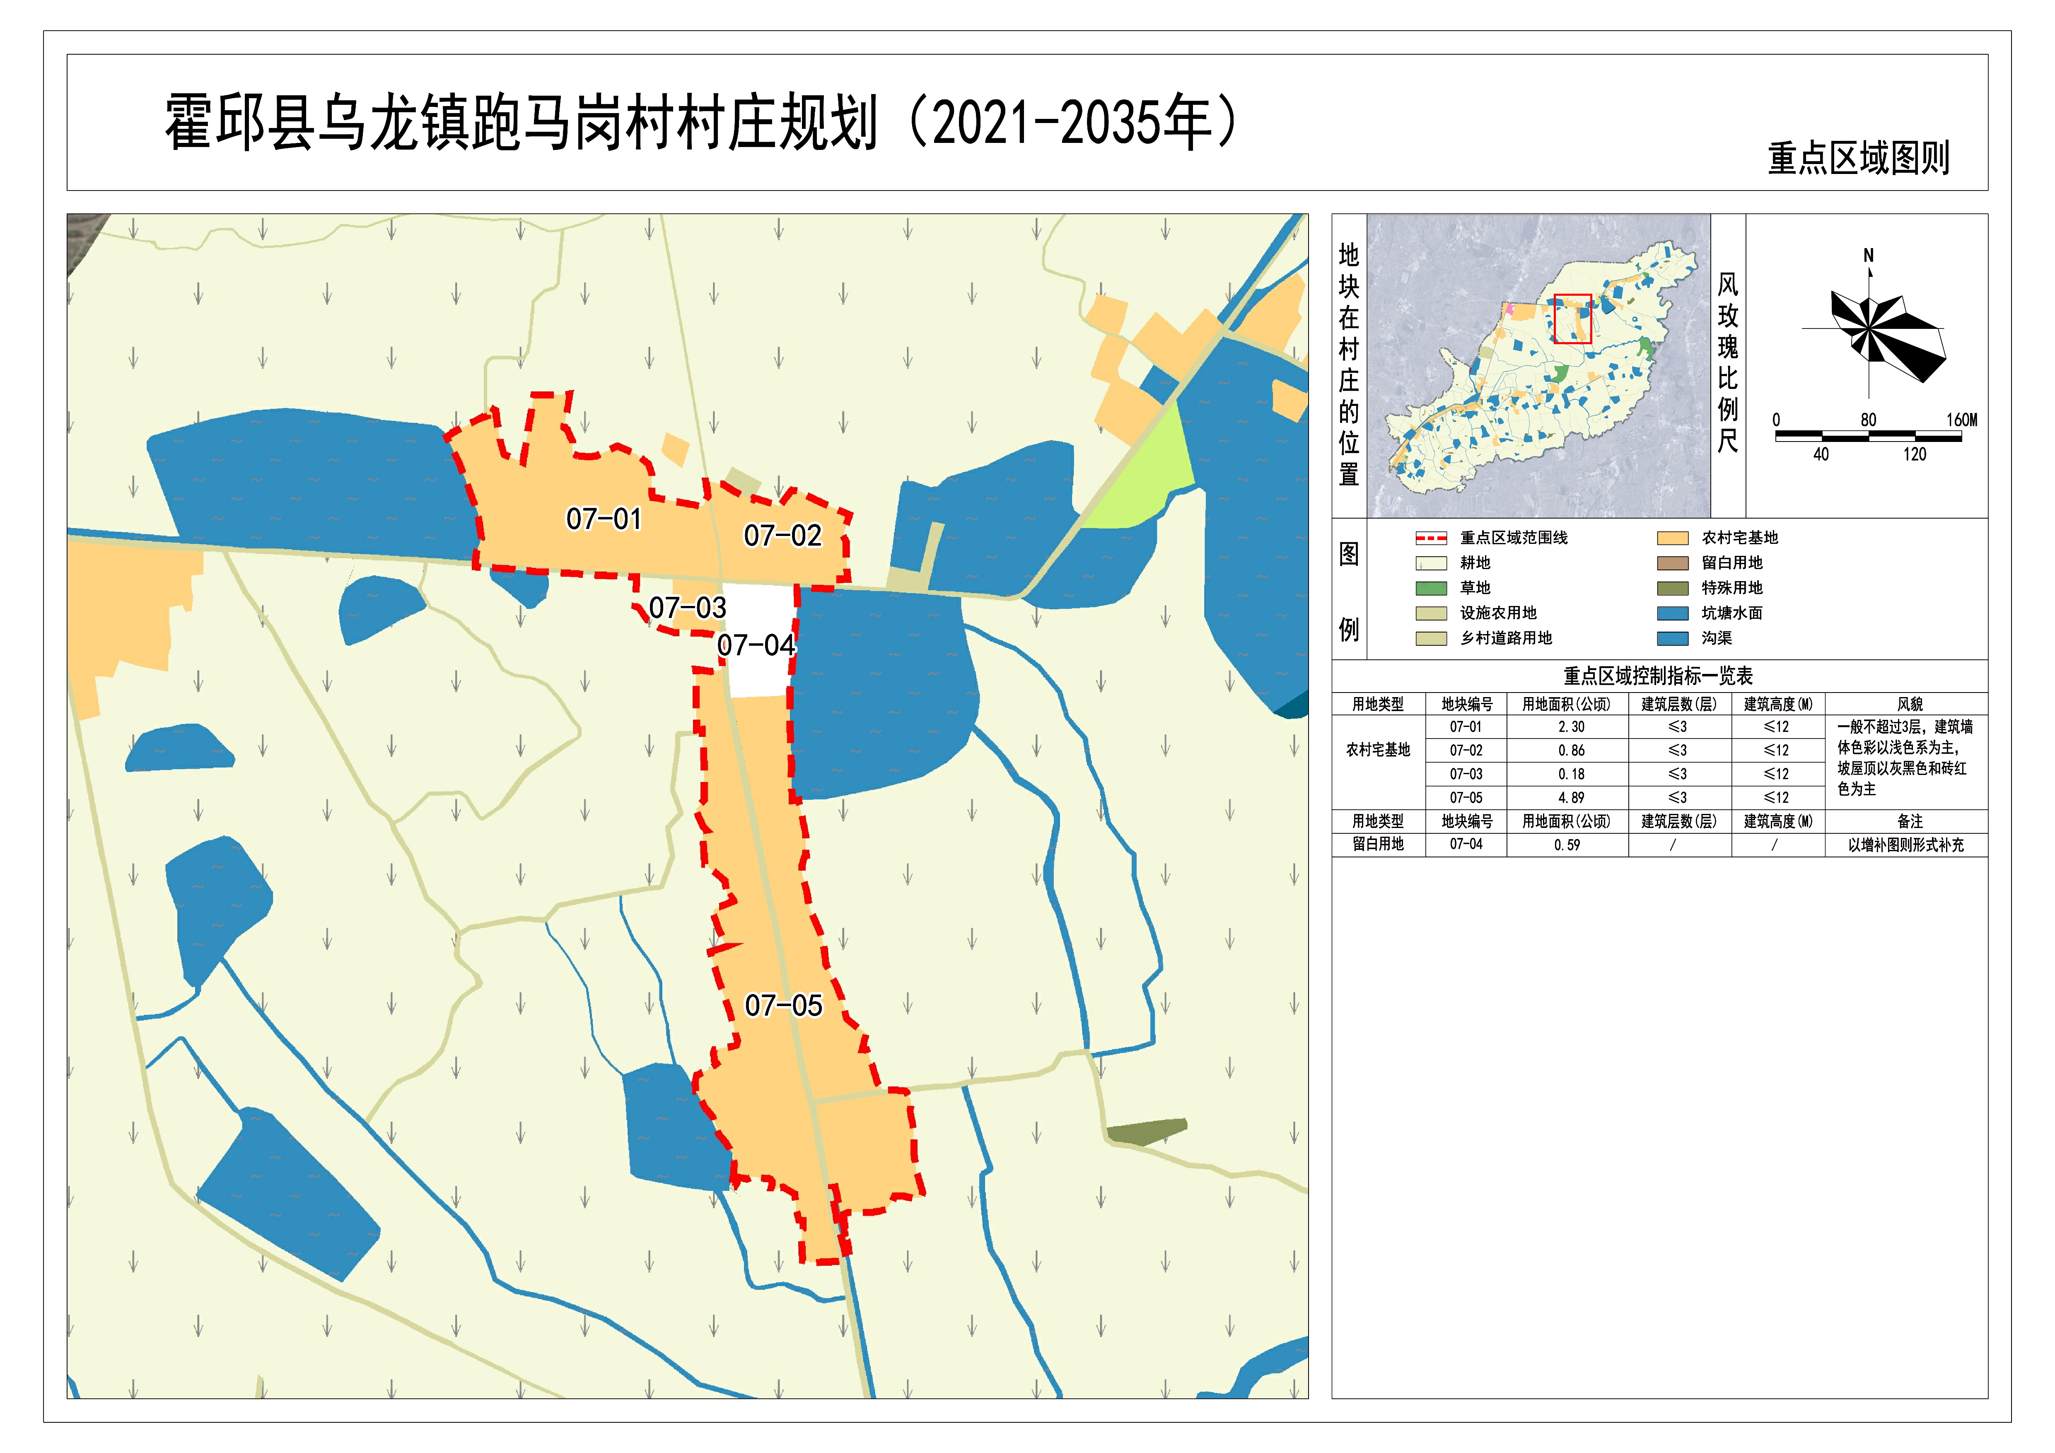
Task: Click the area value 0.18 in the table
Action: (1571, 774)
